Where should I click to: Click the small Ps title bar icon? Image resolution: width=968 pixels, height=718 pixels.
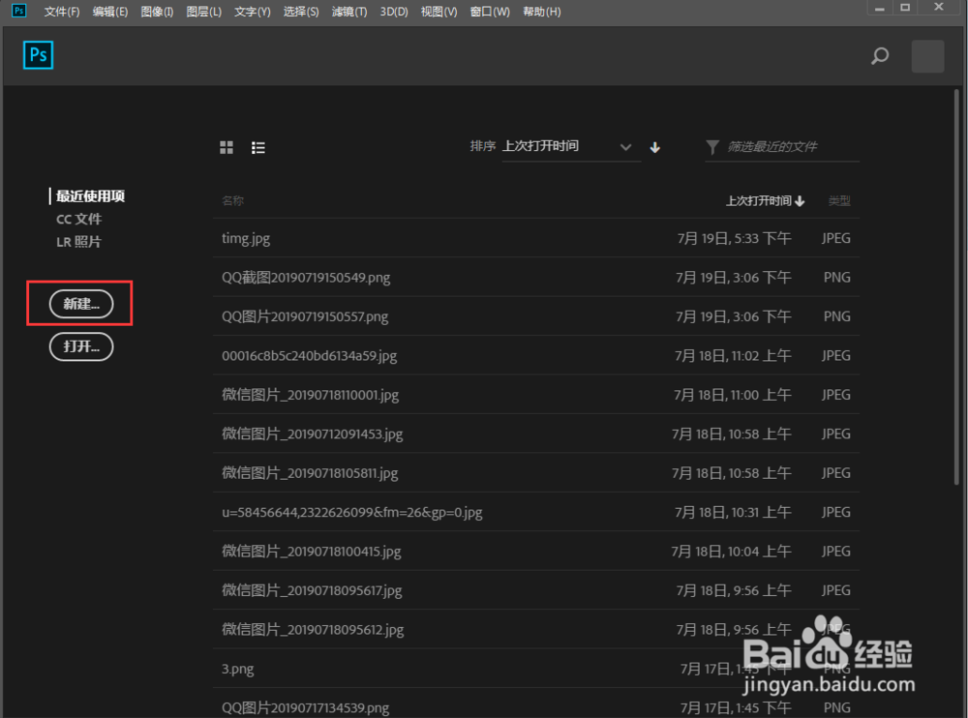pyautogui.click(x=19, y=11)
